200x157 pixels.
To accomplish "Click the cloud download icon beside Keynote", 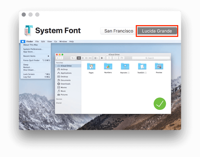I will pos(128,73).
